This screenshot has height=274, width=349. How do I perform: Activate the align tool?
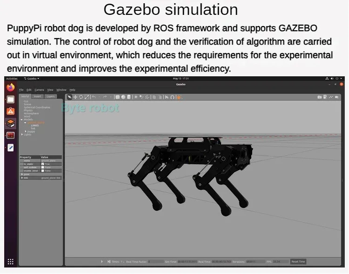(x=167, y=97)
